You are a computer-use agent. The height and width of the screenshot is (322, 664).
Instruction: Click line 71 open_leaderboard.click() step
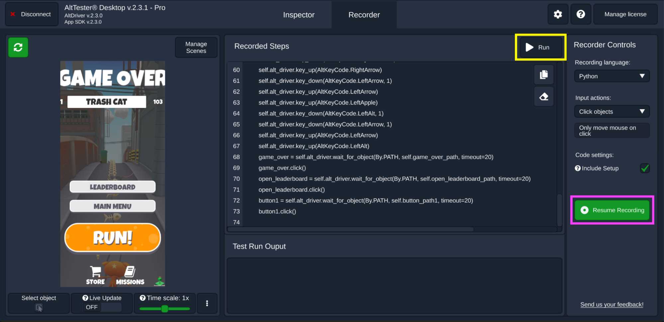(292, 190)
